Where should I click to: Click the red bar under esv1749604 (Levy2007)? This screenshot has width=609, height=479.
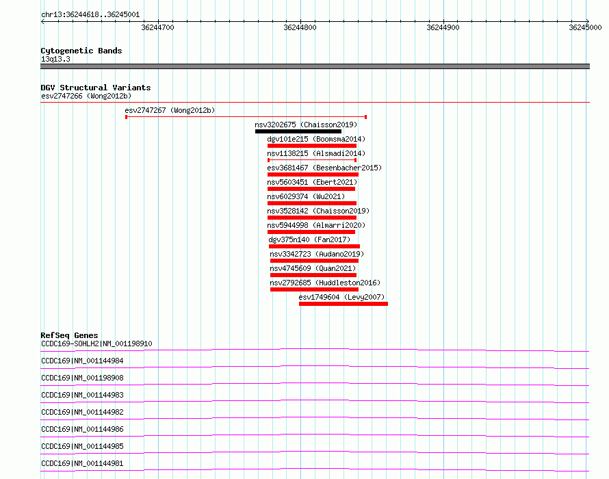[x=344, y=304]
